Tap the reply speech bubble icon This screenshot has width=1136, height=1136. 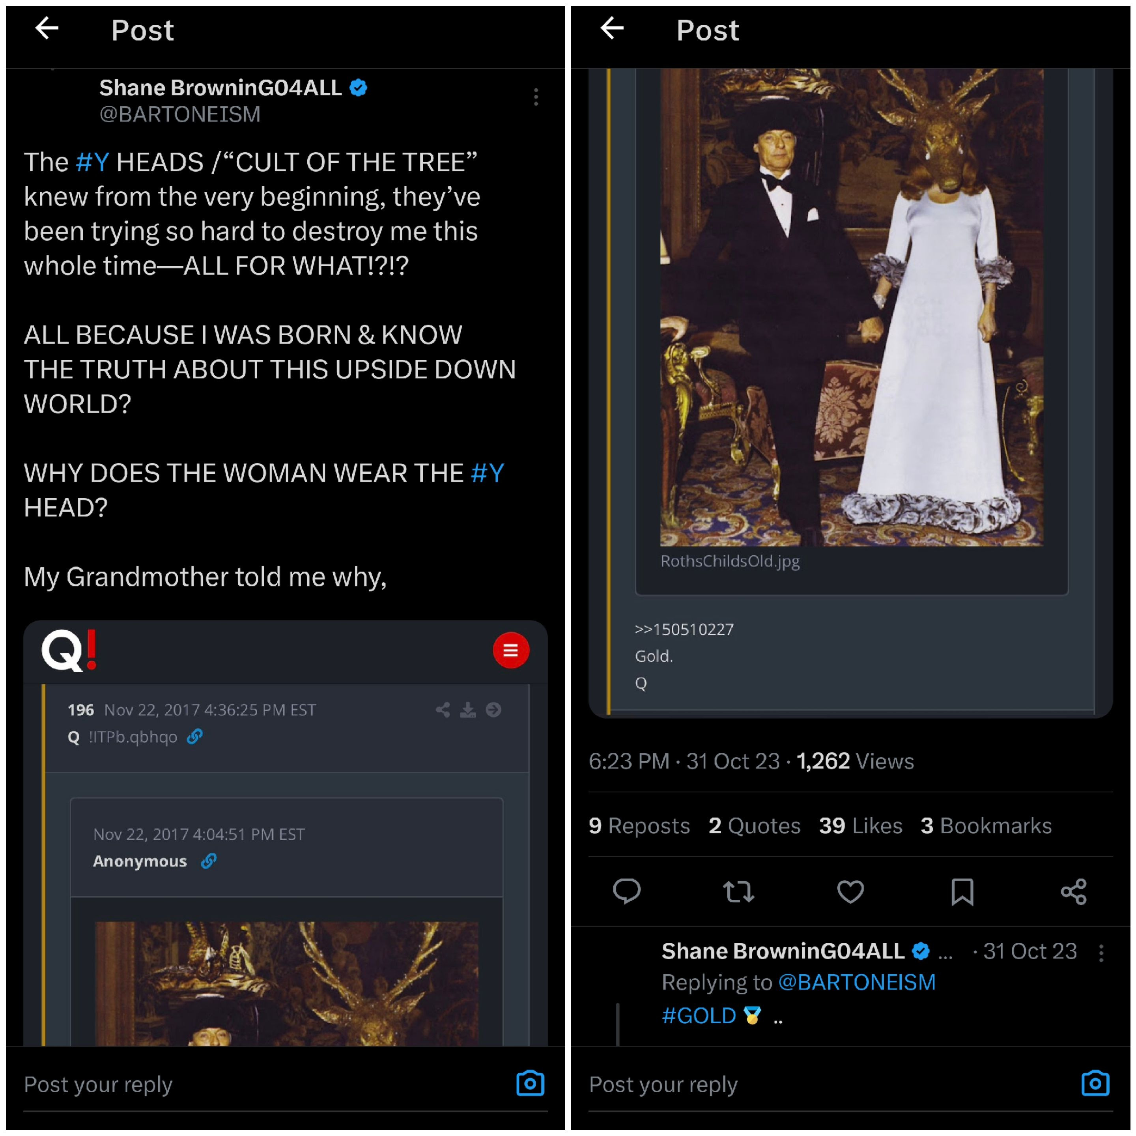[626, 891]
